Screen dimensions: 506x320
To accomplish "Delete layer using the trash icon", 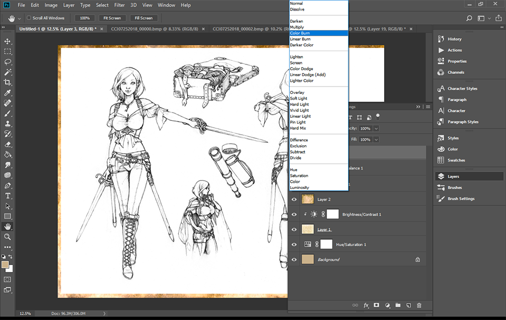I will click(419, 305).
